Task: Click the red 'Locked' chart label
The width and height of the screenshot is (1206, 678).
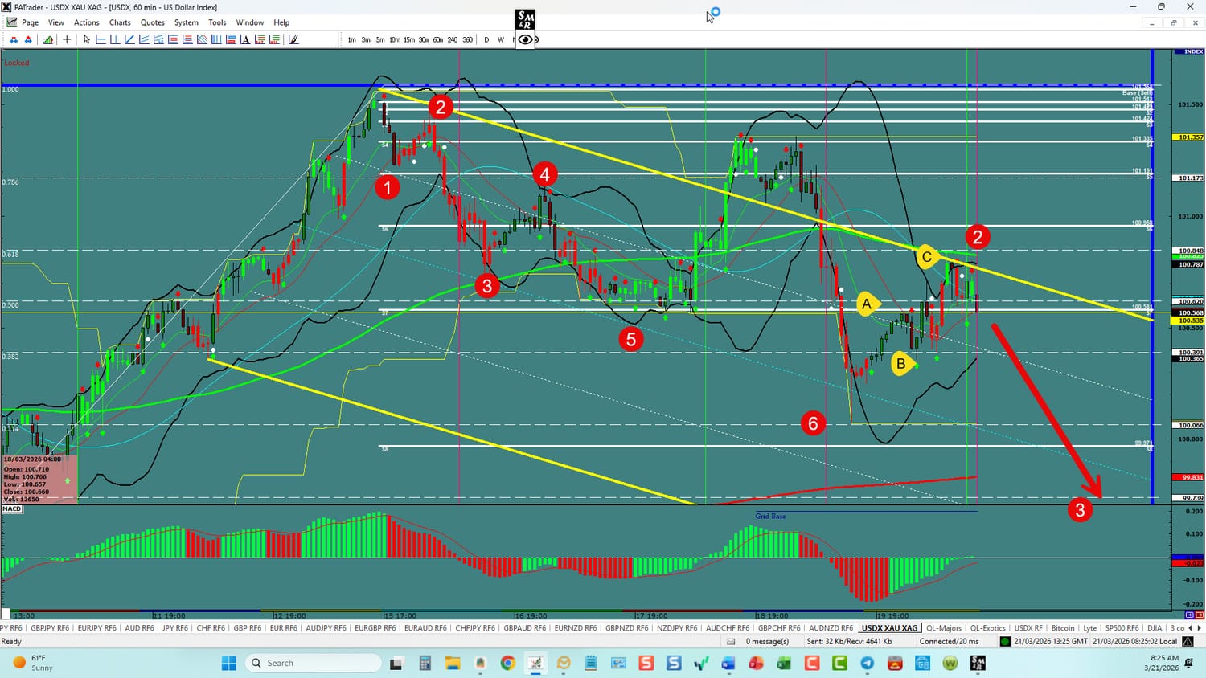Action: (x=16, y=63)
